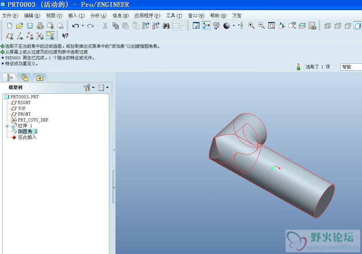Save the model with the floppy disk icon
362x254 pixels.
pyautogui.click(x=30, y=26)
